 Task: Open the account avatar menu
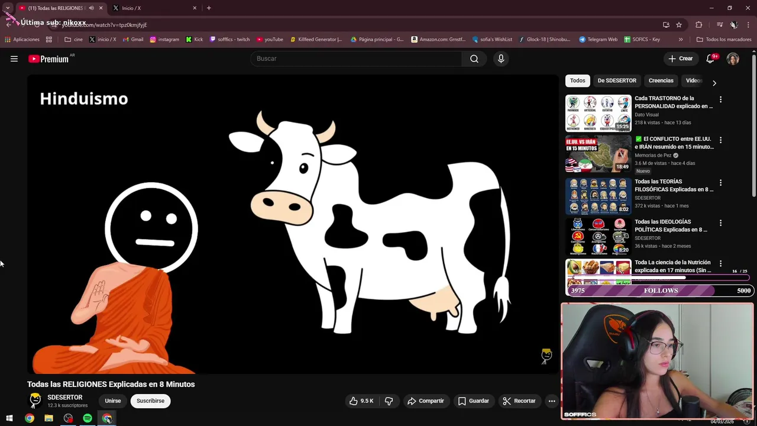733,59
